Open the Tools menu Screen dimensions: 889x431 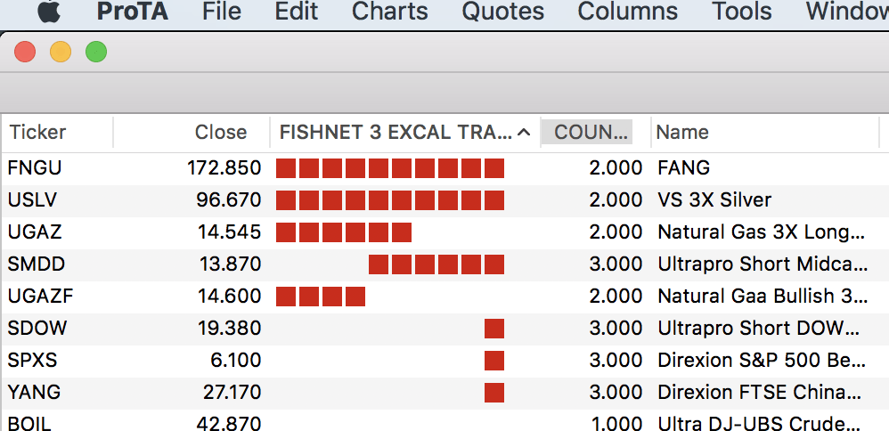point(742,12)
